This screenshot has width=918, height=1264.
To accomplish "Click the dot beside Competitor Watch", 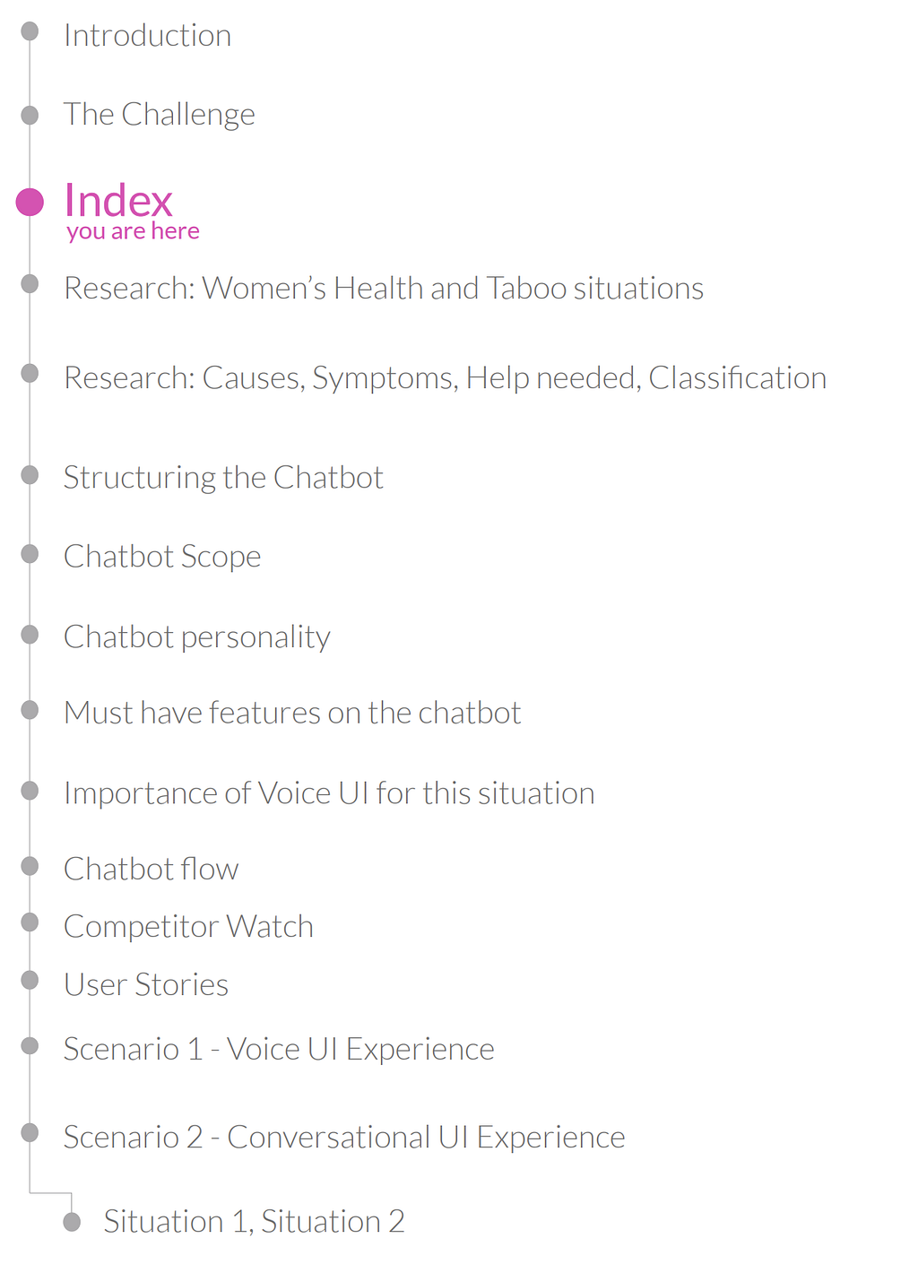I will pos(30,922).
